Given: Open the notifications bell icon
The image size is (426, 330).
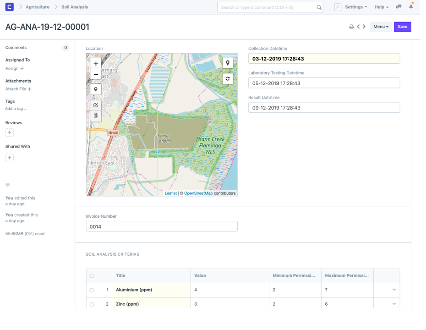Looking at the screenshot, I should 411,7.
